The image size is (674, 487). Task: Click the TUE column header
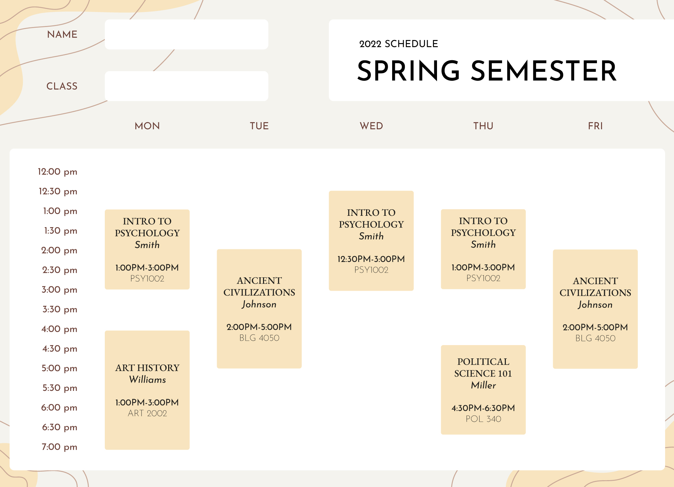click(259, 126)
